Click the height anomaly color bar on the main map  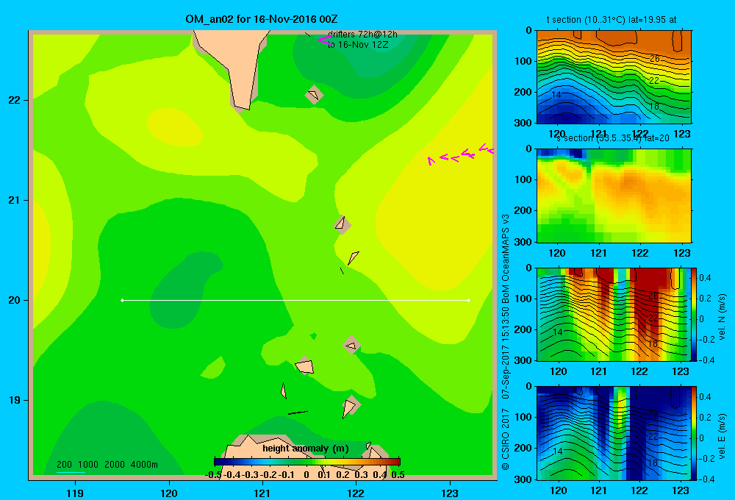(306, 462)
